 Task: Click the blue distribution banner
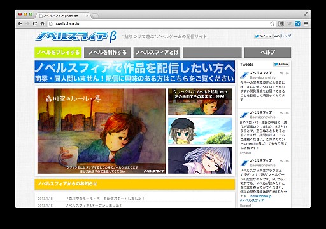pos(135,72)
